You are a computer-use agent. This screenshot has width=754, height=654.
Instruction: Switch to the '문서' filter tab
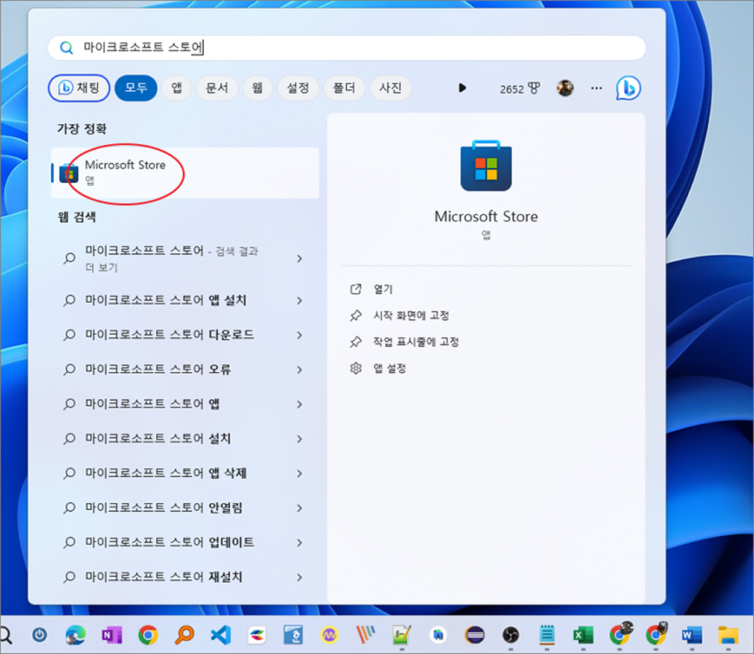tap(217, 88)
